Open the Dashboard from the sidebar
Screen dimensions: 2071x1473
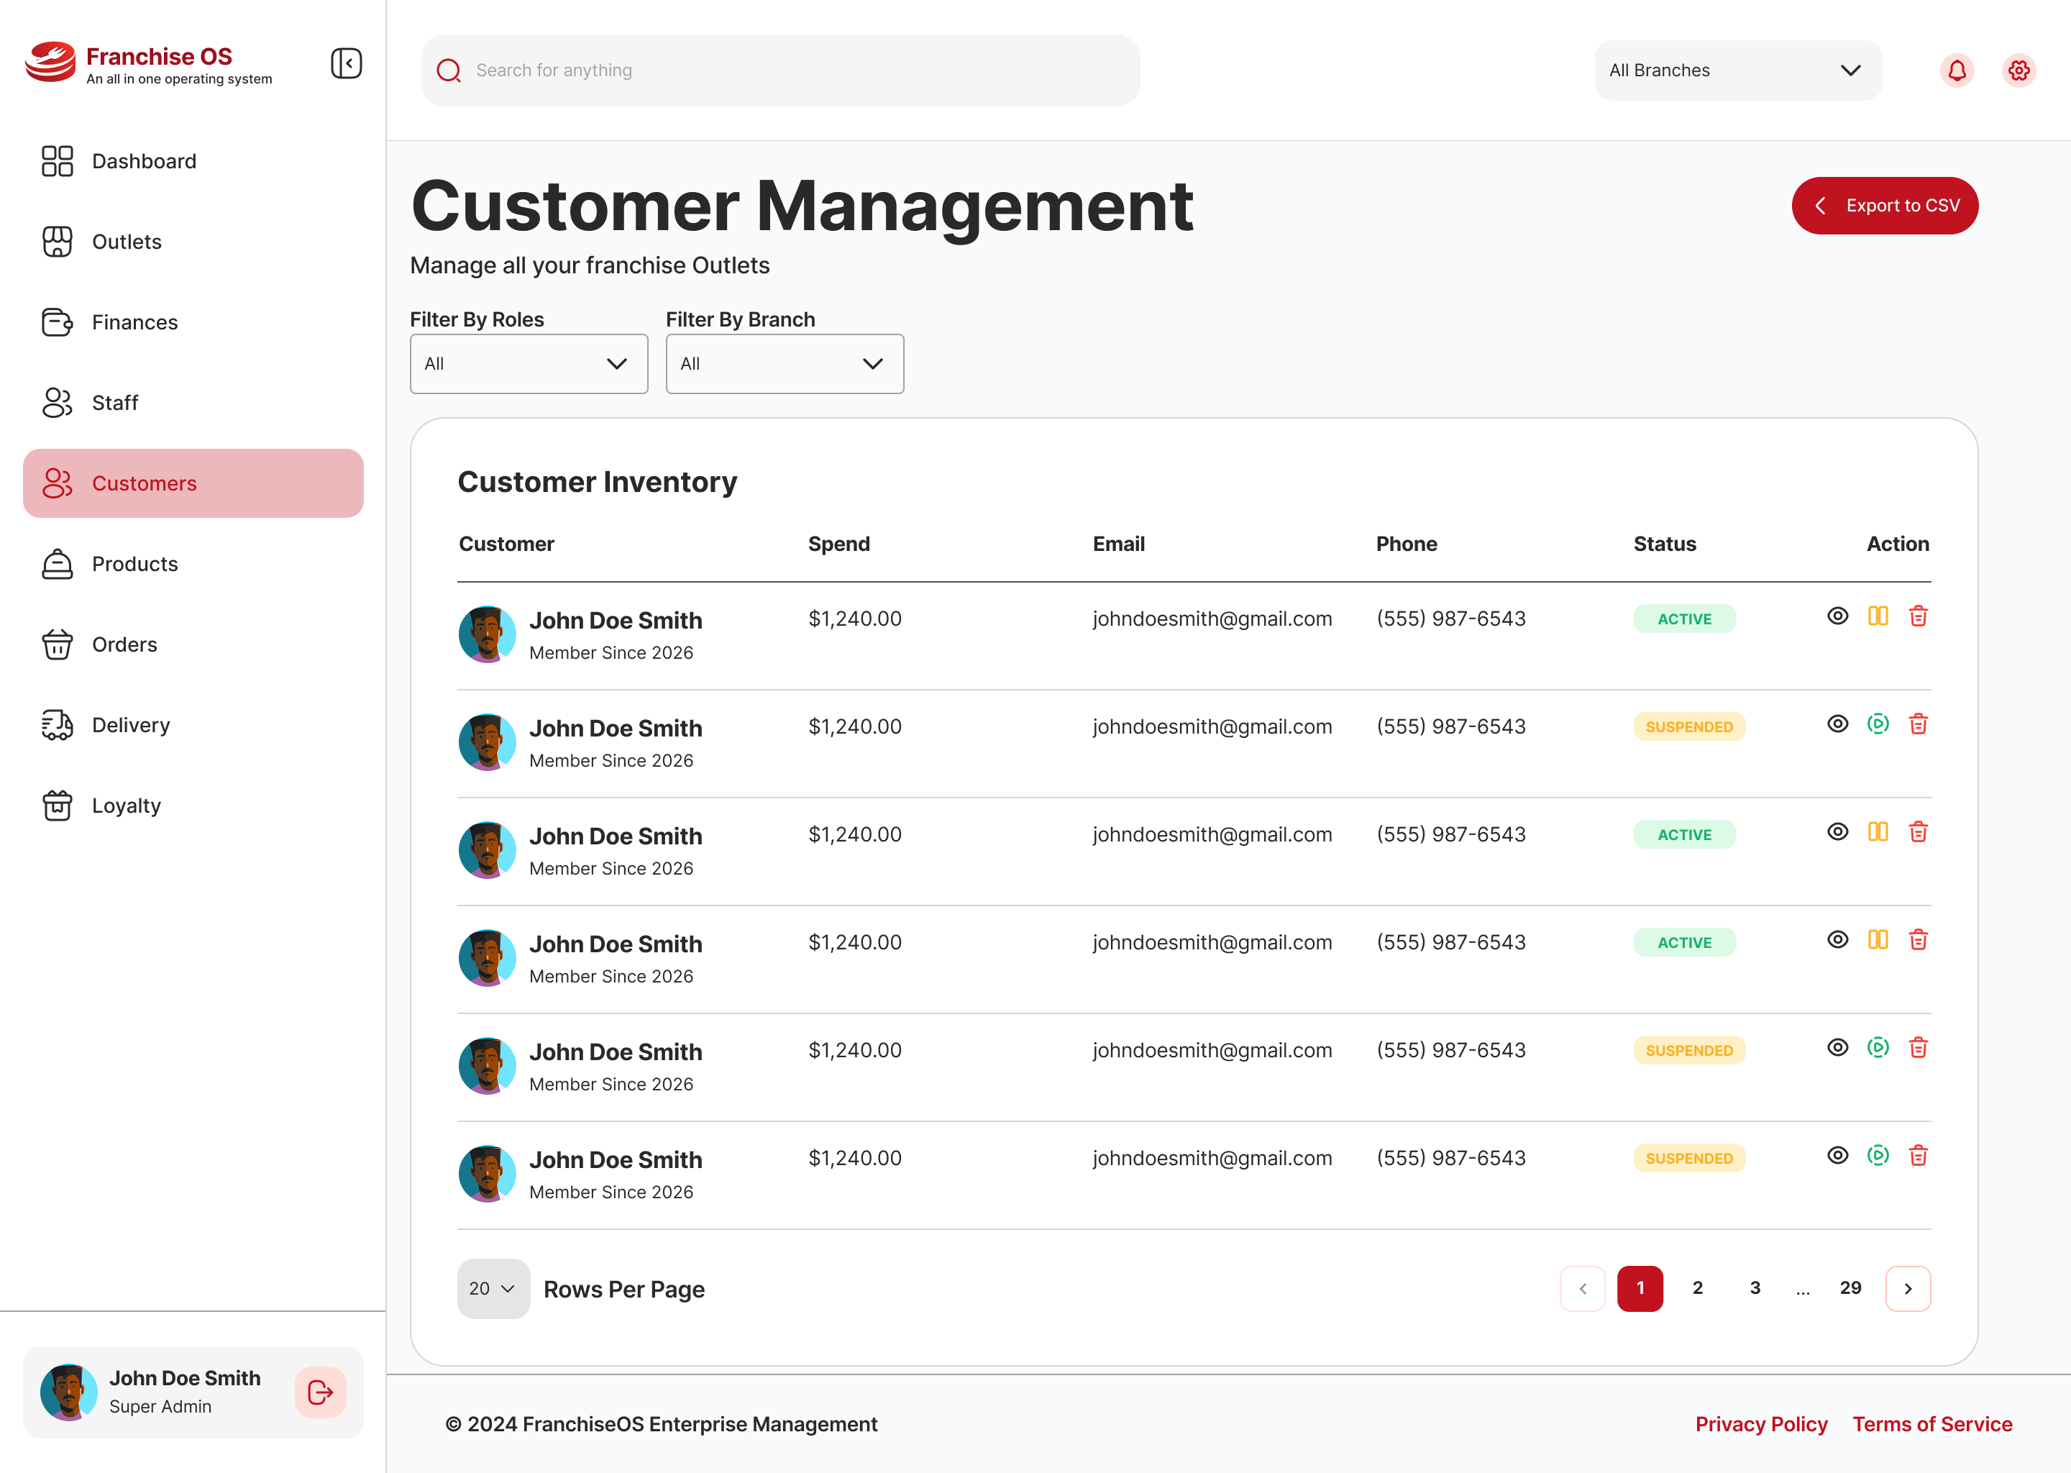pyautogui.click(x=144, y=160)
